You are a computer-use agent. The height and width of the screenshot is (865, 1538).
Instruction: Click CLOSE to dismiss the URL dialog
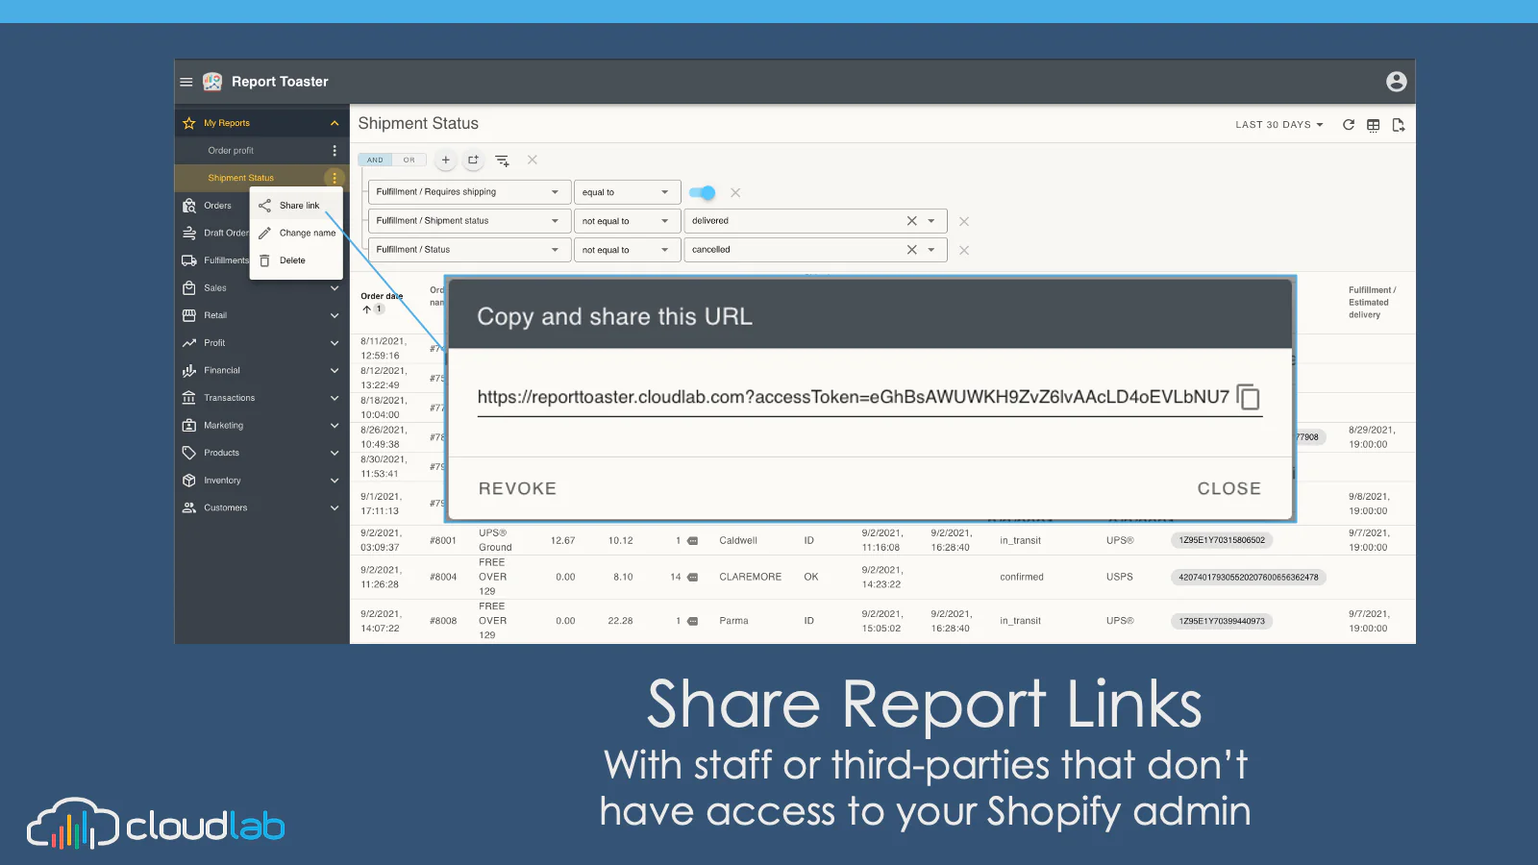[x=1228, y=488]
